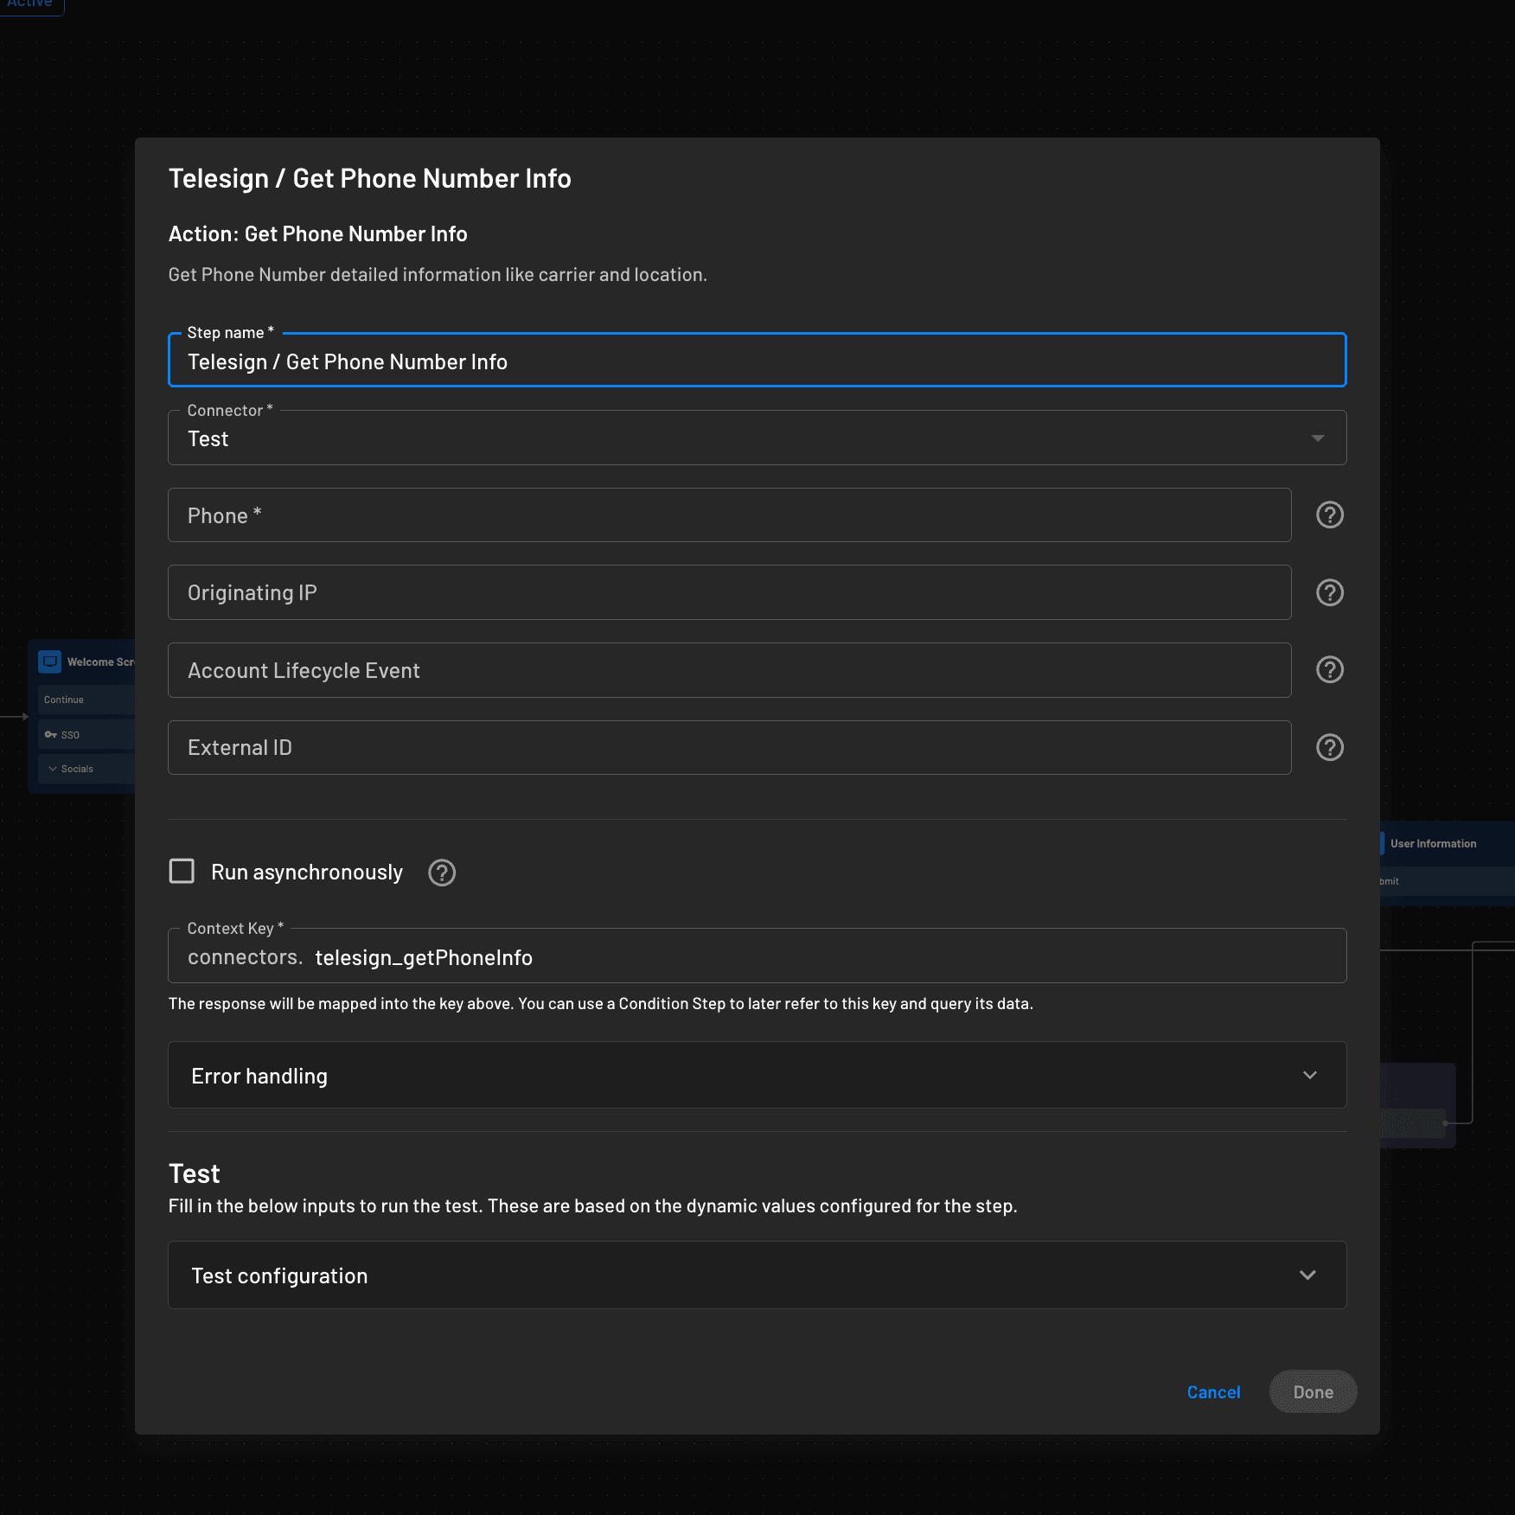The width and height of the screenshot is (1515, 1515).
Task: Open help for Account Lifecycle Event
Action: (x=1329, y=669)
